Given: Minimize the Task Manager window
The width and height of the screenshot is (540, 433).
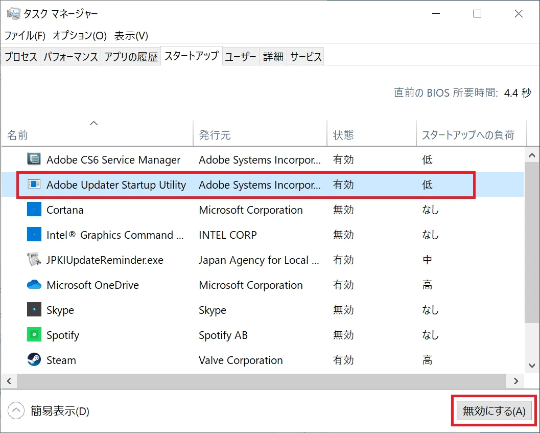Looking at the screenshot, I should click(x=436, y=13).
